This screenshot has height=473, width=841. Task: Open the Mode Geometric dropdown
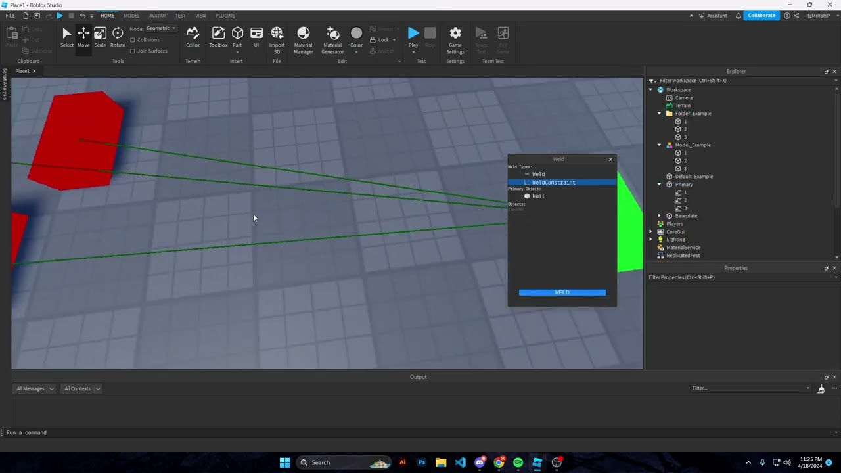[161, 28]
